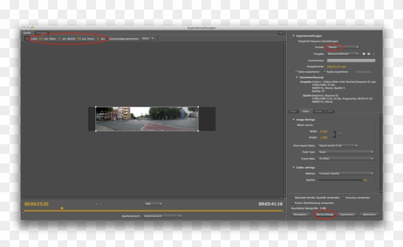The width and height of the screenshot is (403, 247).
Task: Click the Metadaten... button
Action: coord(301,214)
